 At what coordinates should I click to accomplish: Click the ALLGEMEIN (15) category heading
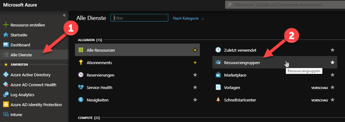(90, 40)
